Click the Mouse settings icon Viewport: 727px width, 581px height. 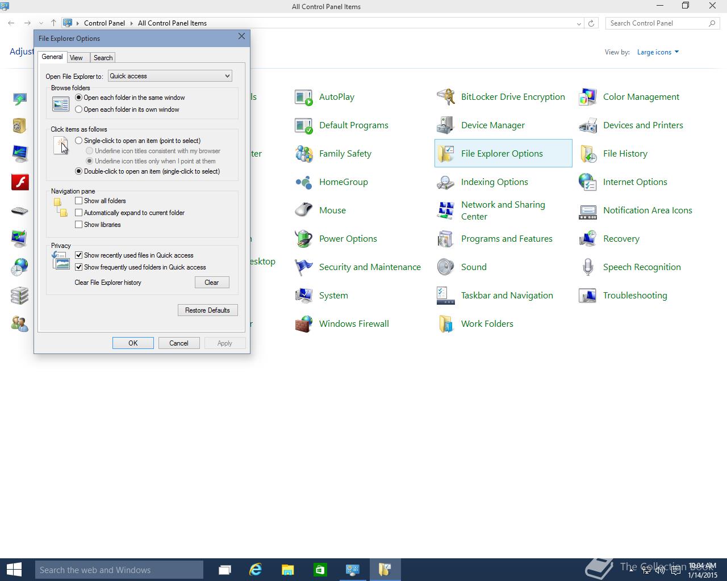coord(304,210)
